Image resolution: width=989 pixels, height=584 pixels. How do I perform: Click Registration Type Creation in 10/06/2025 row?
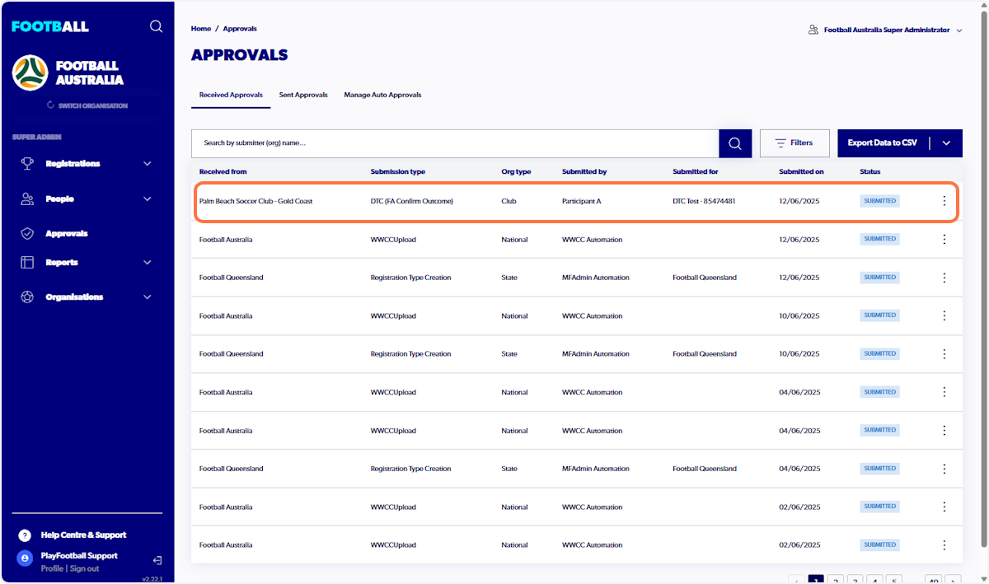point(411,354)
